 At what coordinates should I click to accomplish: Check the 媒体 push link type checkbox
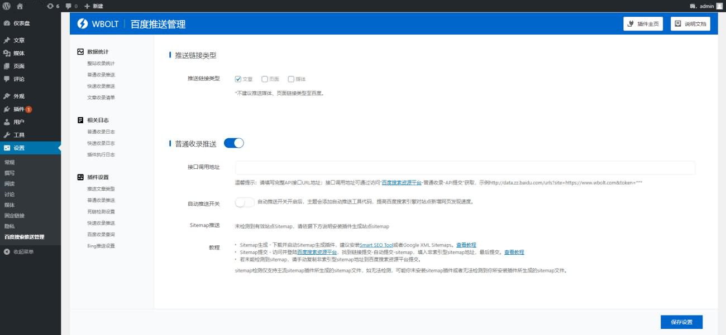[291, 79]
